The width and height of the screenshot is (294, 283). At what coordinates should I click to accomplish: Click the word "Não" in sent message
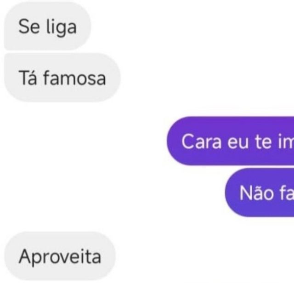click(256, 192)
